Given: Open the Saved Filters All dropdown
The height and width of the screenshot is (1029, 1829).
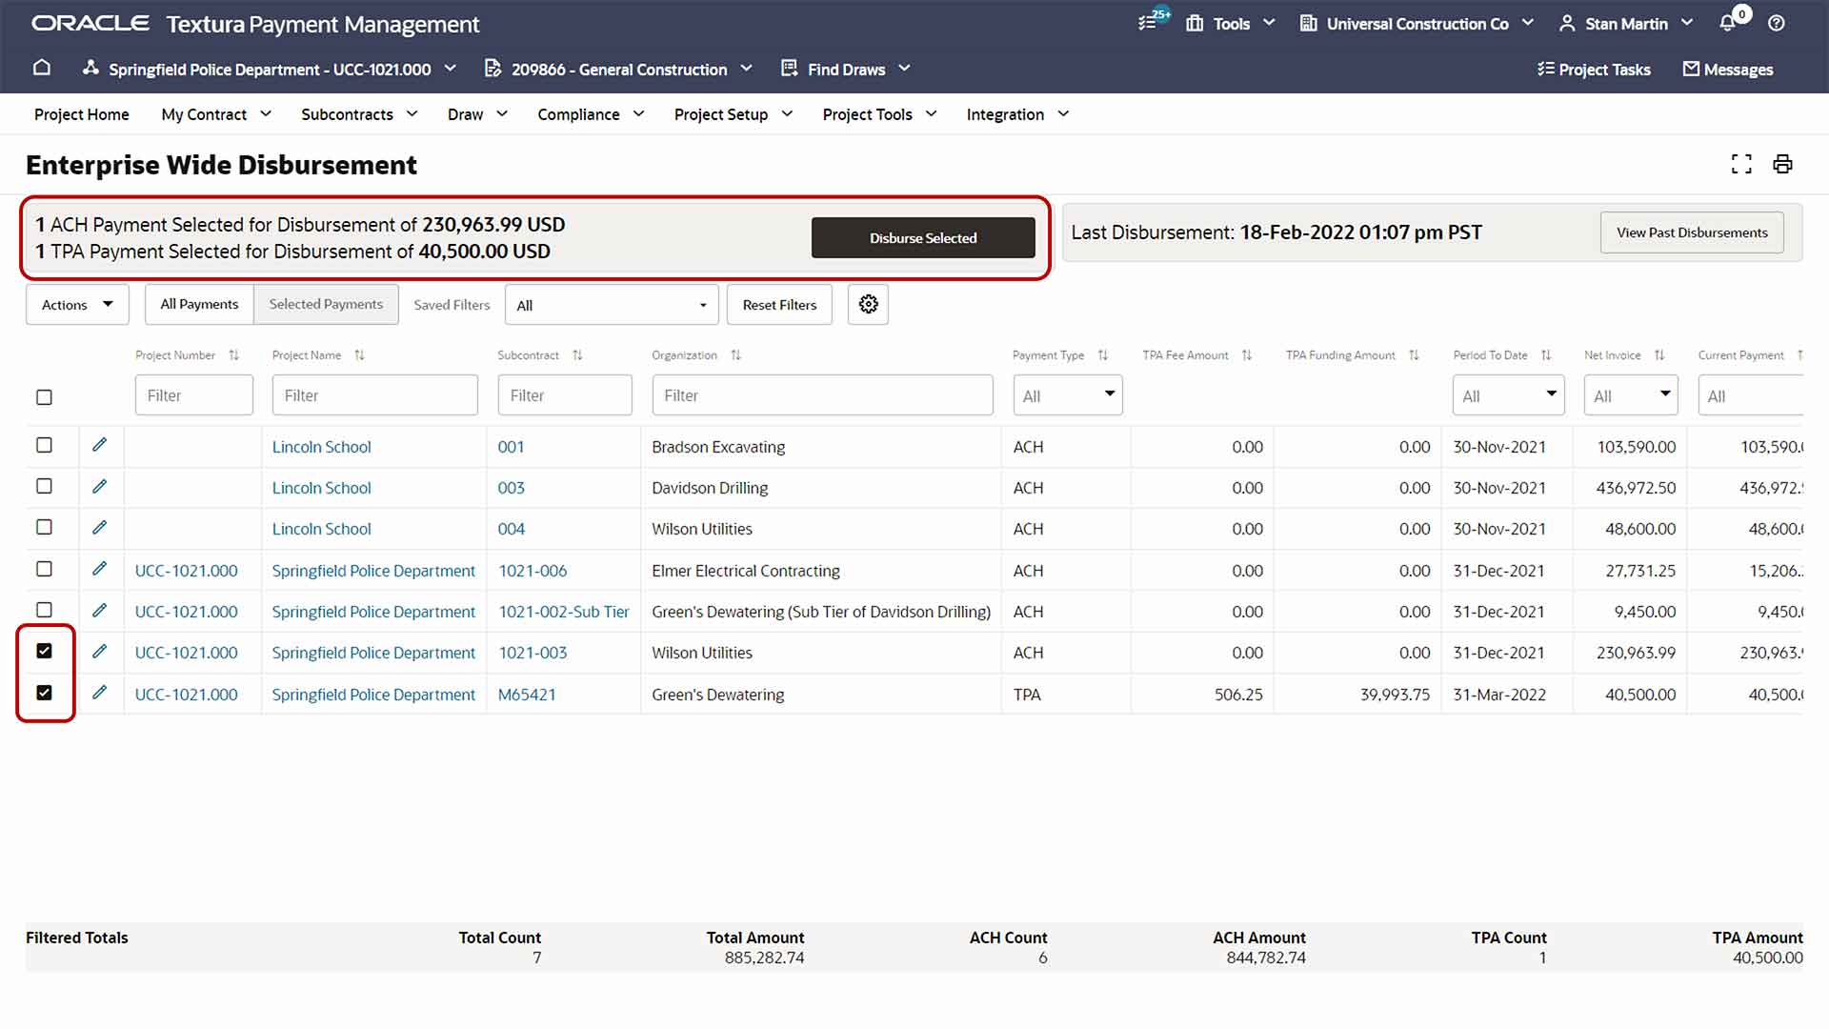Looking at the screenshot, I should click(611, 305).
